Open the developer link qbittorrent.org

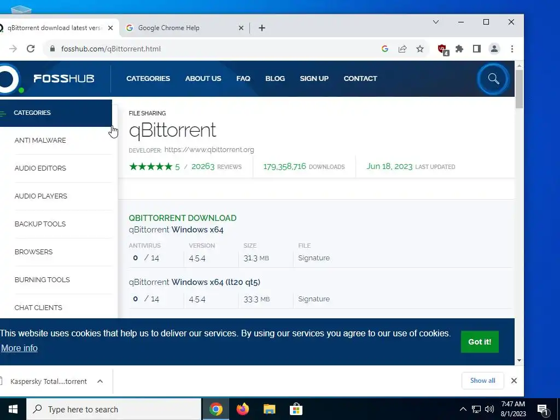209,150
